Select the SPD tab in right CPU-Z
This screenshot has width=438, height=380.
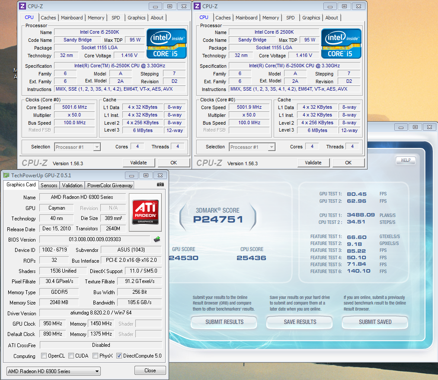coord(290,18)
